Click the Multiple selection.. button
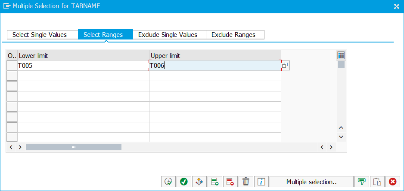The height and width of the screenshot is (191, 404). click(311, 182)
